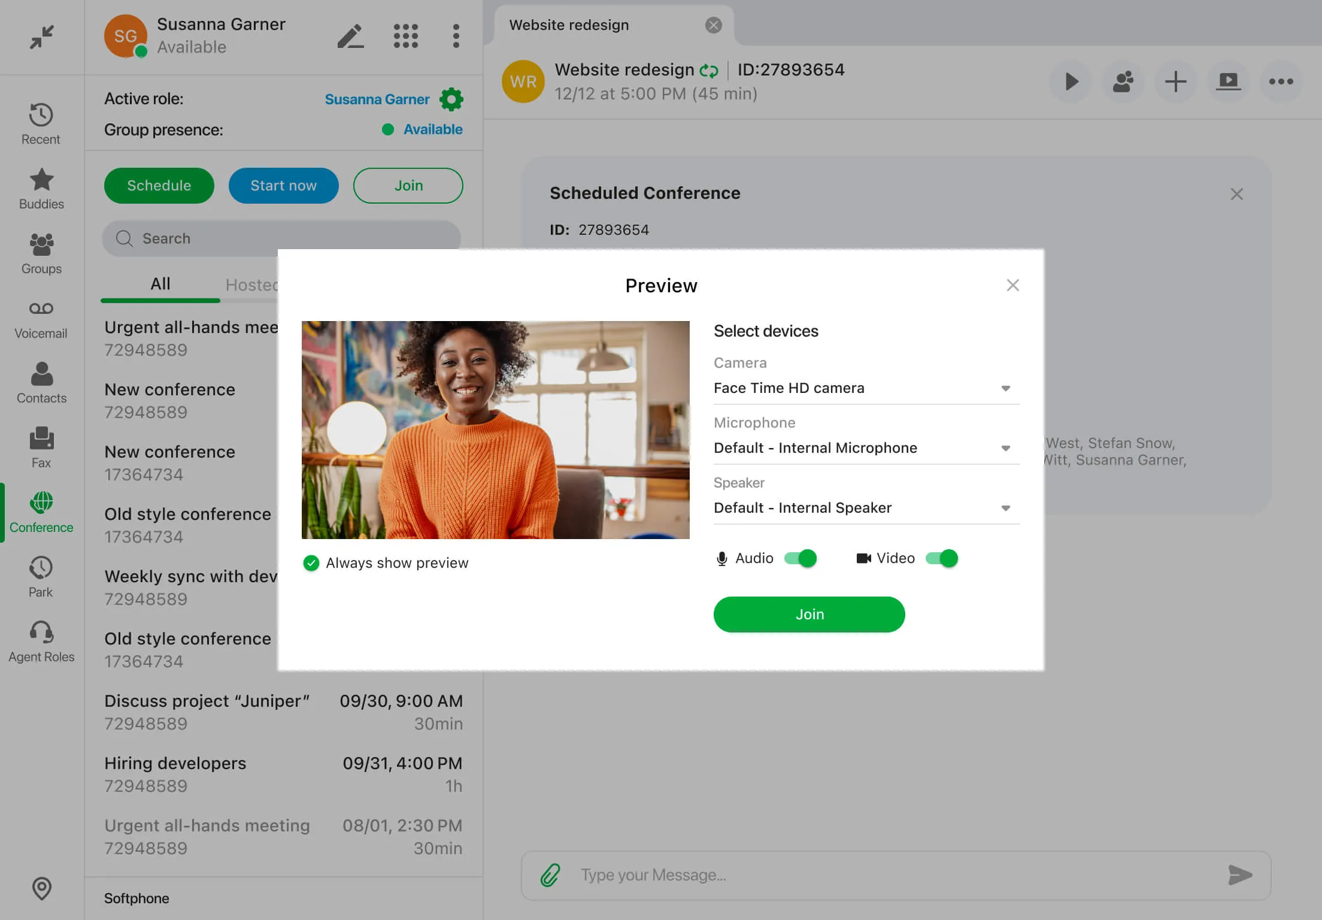Image resolution: width=1322 pixels, height=920 pixels.
Task: Select the Website redesign tab
Action: pyautogui.click(x=569, y=25)
